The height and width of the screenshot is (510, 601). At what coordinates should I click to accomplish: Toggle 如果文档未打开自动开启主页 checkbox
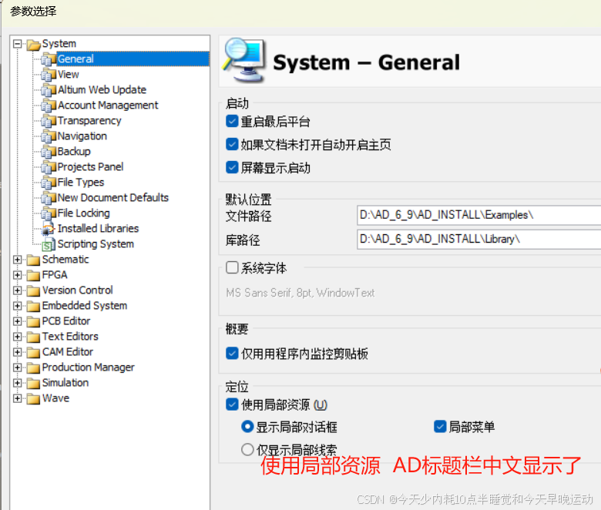pyautogui.click(x=232, y=144)
